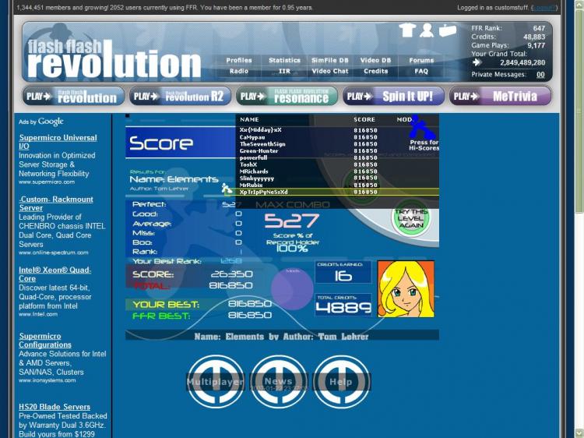Open the Supermicro Universal I/O ad link
The image size is (584, 438).
pyautogui.click(x=58, y=142)
